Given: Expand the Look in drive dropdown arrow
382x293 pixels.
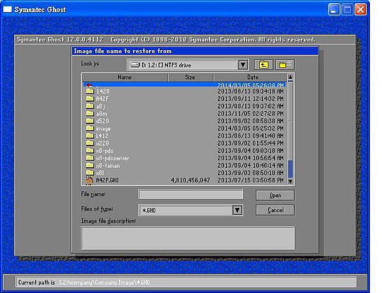Looking at the screenshot, I should pyautogui.click(x=243, y=65).
